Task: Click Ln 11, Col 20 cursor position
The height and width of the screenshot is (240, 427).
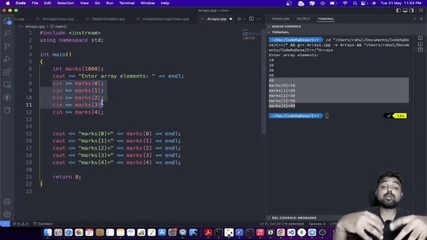Action: 282,224
